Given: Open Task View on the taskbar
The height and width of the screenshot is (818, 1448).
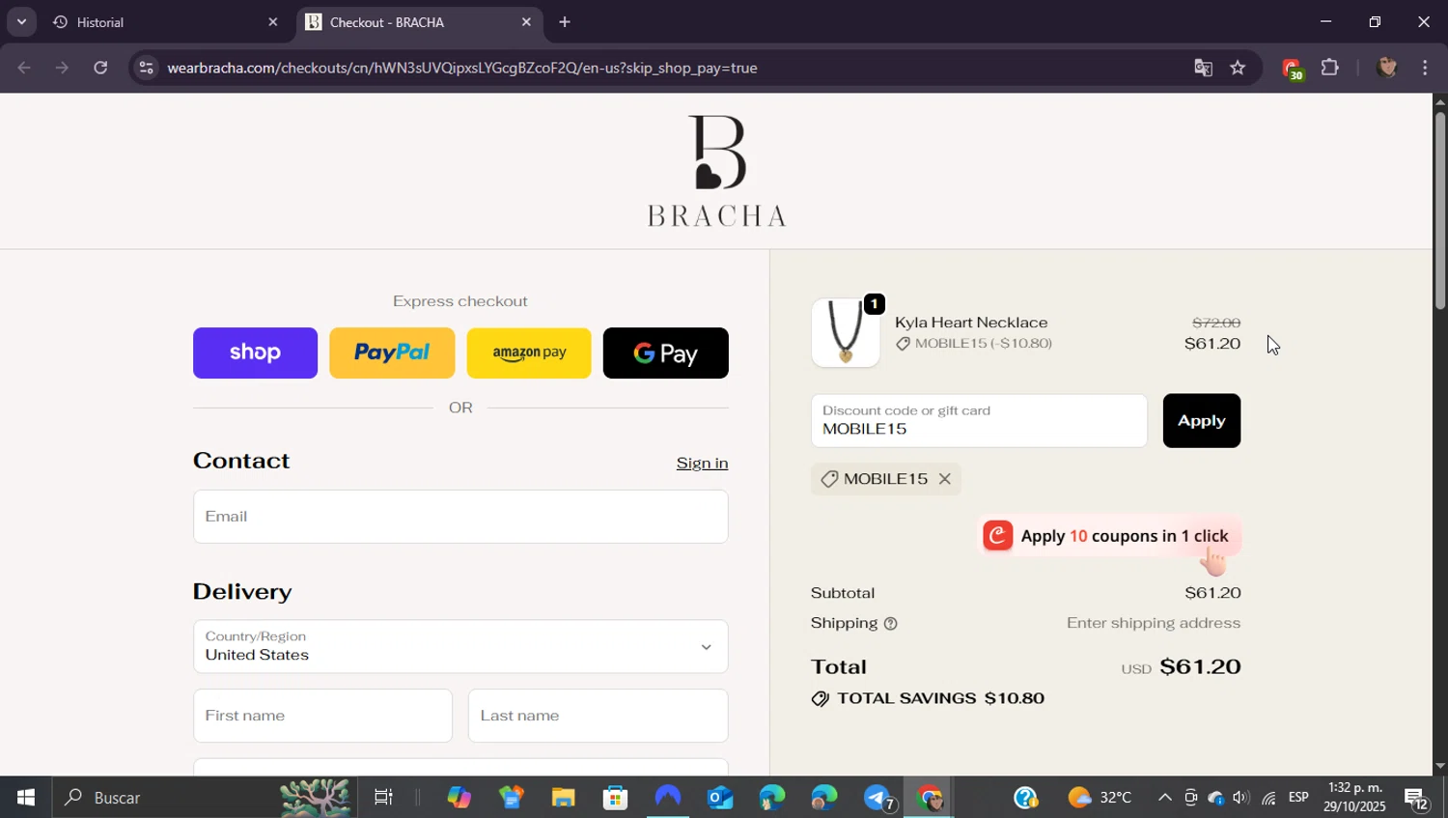Looking at the screenshot, I should 383,798.
